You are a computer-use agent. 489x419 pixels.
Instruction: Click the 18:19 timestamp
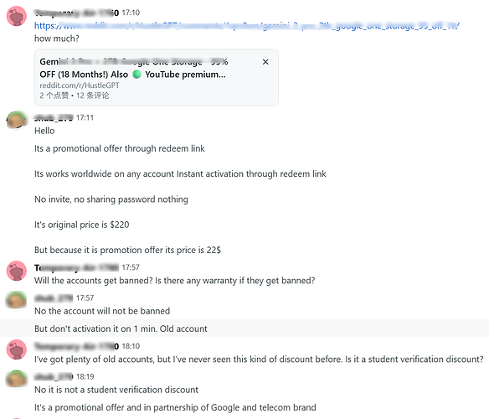click(x=85, y=377)
